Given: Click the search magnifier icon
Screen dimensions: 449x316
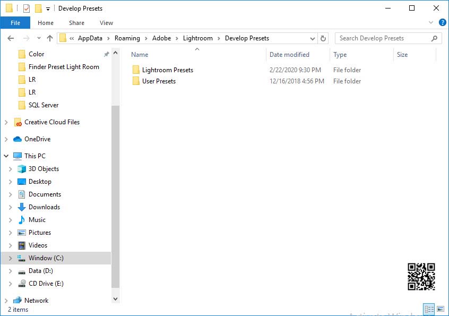Looking at the screenshot, I should 434,38.
